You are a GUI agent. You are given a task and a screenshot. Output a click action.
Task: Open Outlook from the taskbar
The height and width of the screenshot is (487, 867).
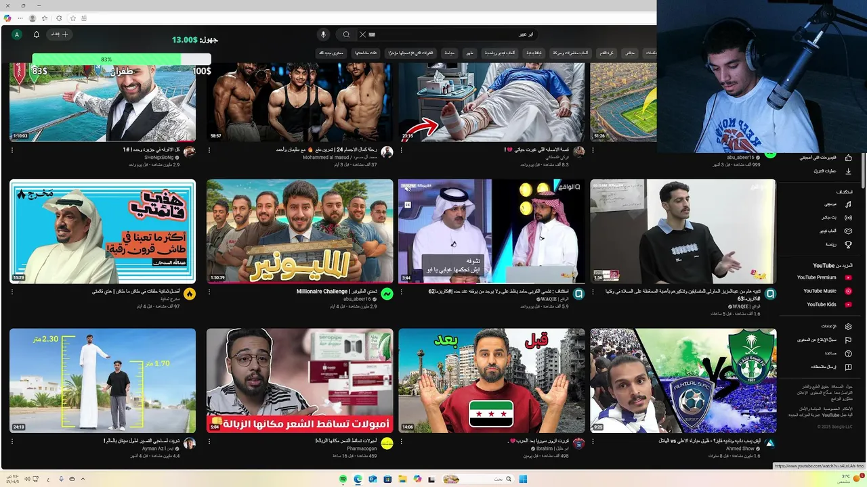pos(373,479)
